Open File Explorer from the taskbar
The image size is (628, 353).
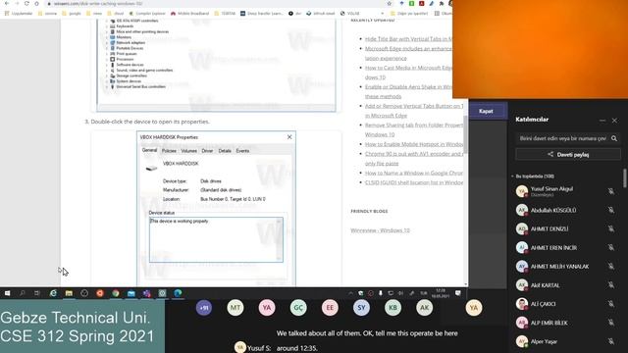click(69, 293)
